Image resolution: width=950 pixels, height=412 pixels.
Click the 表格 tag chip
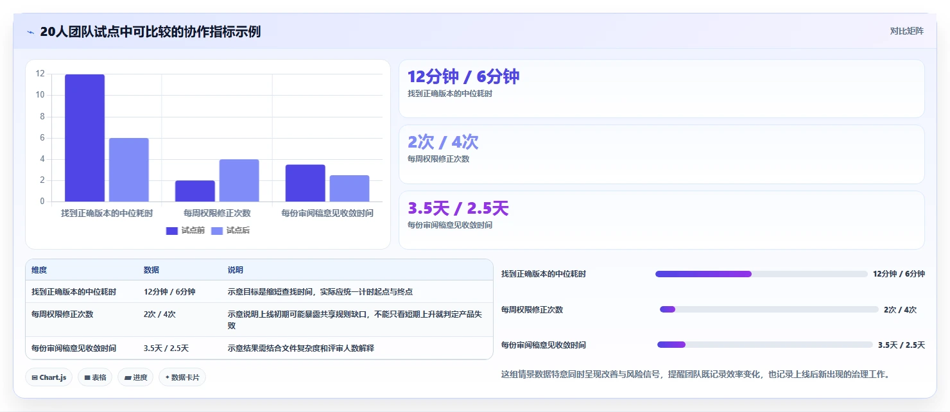tap(95, 377)
